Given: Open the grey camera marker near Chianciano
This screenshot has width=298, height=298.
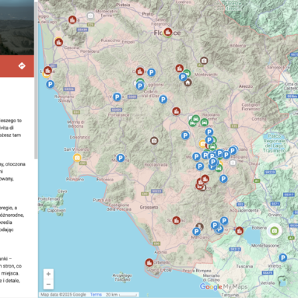Looking at the screenshot, I should (x=233, y=163).
